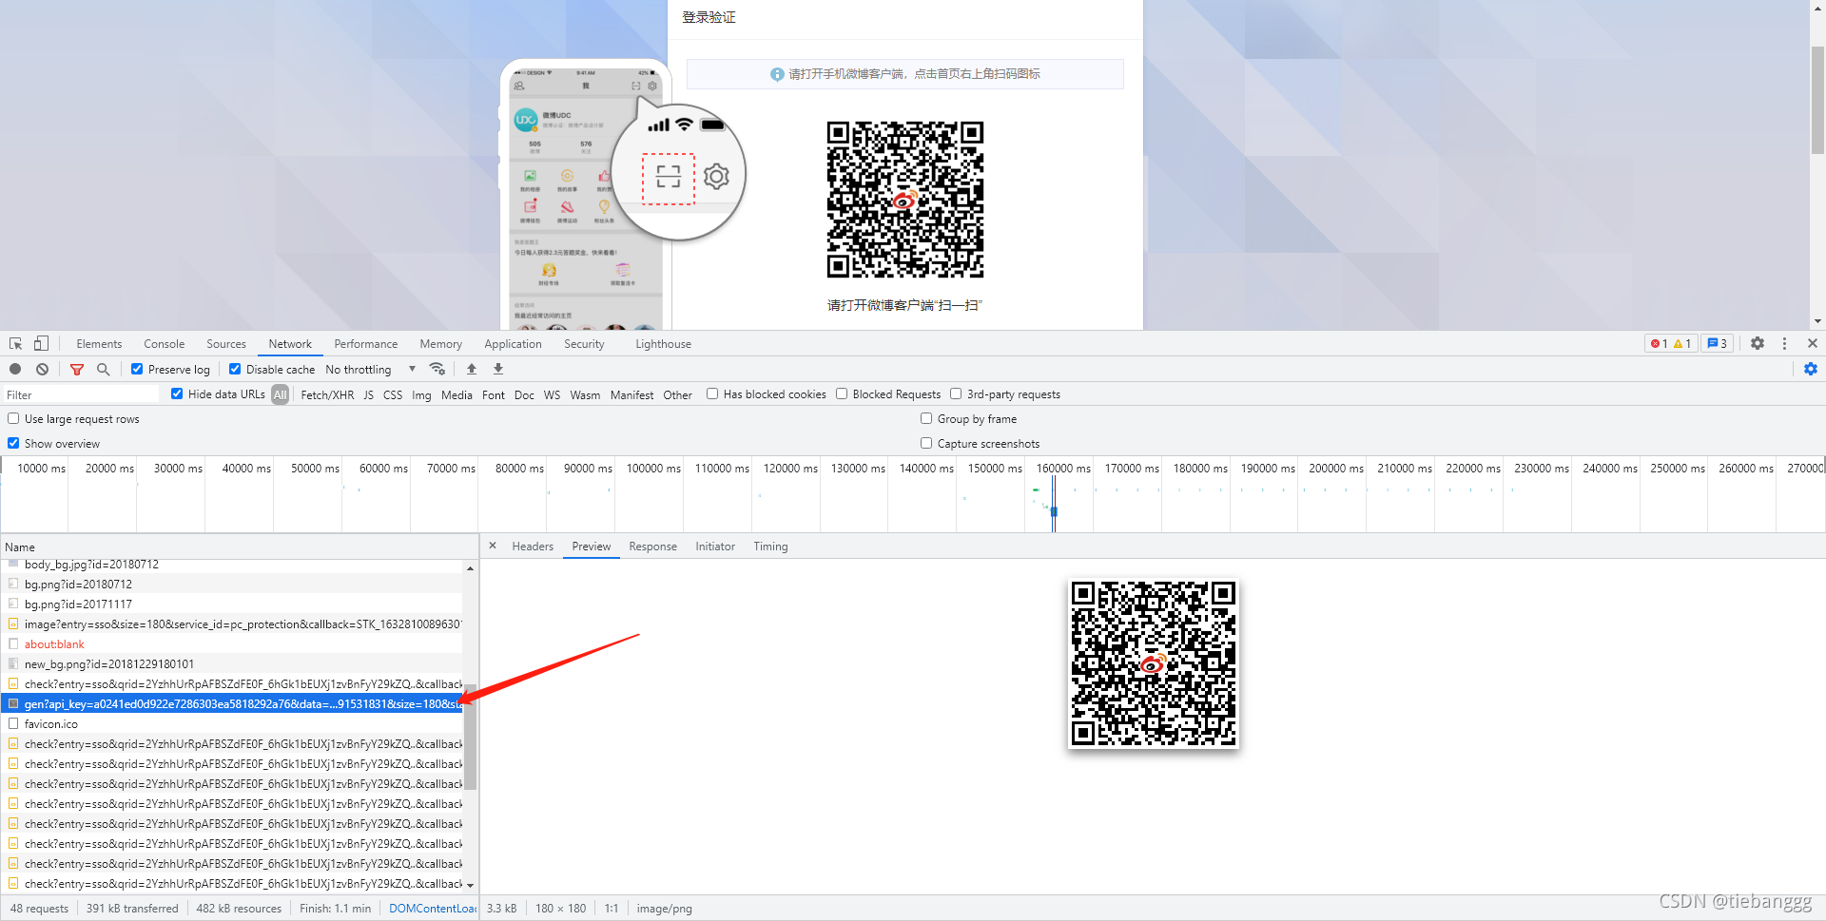Show the request Initiator tab
Viewport: 1826px width, 921px height.
tap(715, 547)
